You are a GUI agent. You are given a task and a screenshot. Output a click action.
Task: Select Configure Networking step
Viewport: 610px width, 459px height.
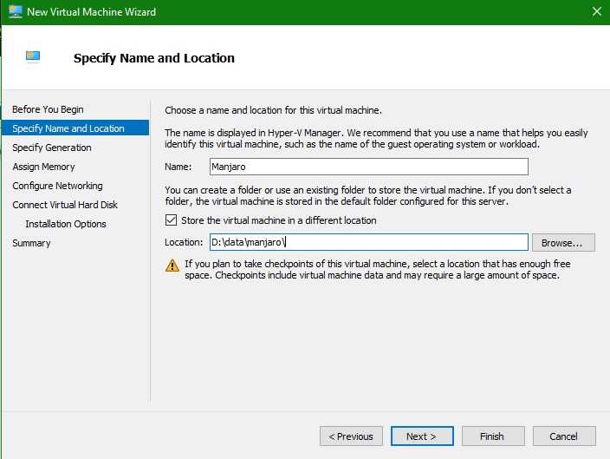tap(57, 186)
